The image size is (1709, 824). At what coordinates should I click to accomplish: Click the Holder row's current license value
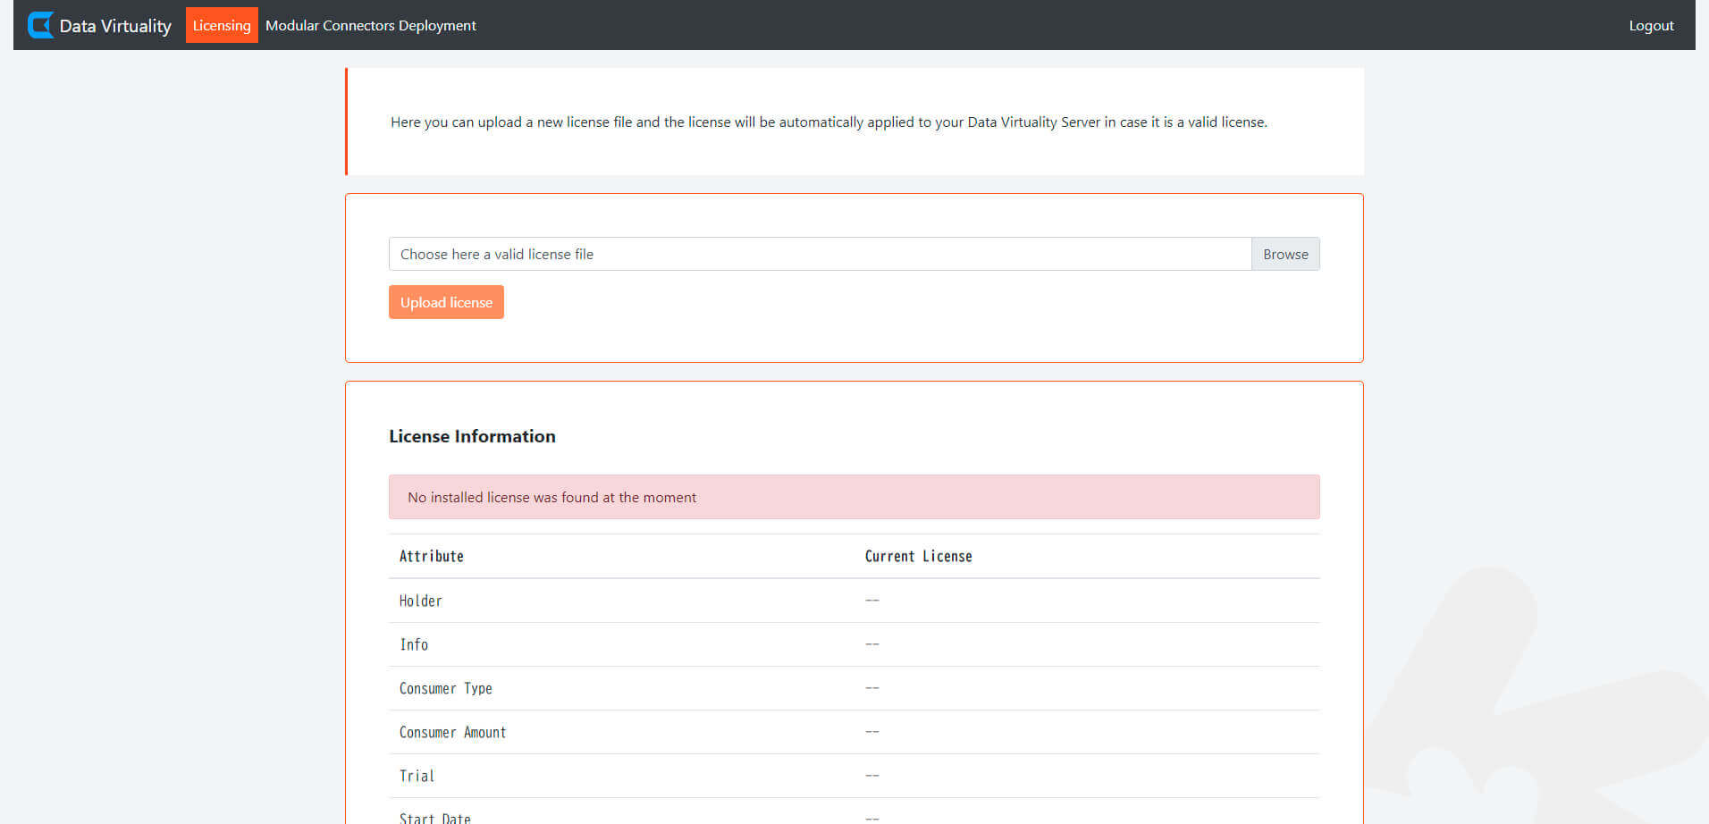[x=872, y=601]
